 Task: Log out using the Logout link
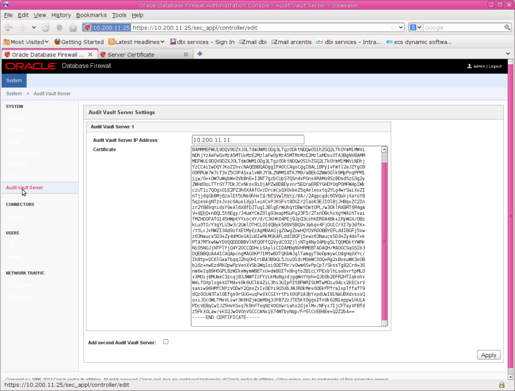point(495,67)
